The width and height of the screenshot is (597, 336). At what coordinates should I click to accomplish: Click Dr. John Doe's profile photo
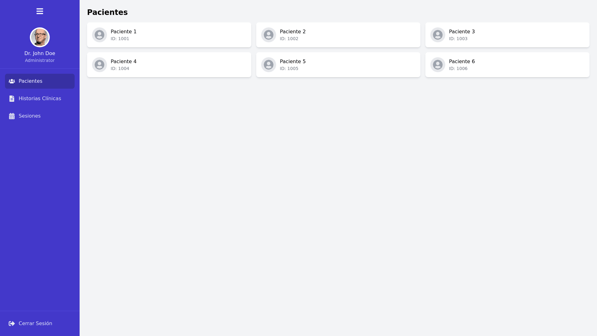(39, 37)
